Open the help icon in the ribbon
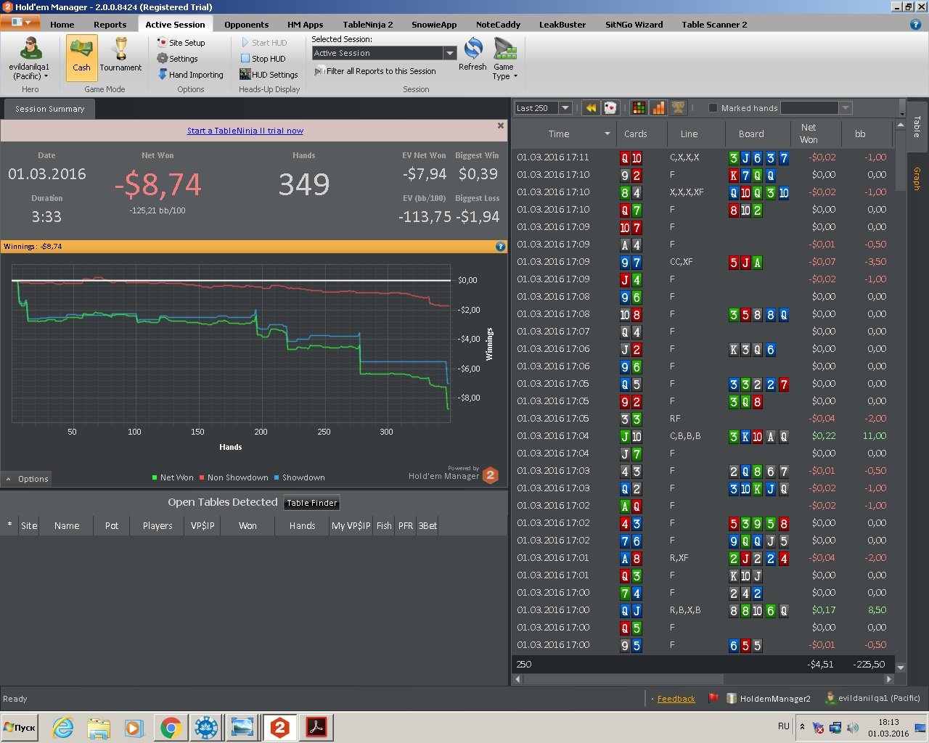This screenshot has height=743, width=929. tap(915, 24)
